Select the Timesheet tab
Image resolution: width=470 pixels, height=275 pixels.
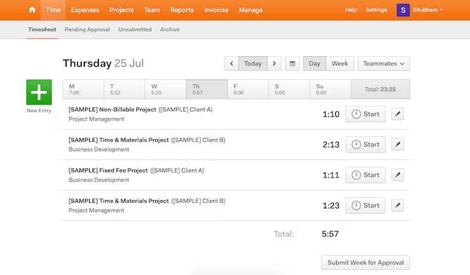[x=42, y=29]
